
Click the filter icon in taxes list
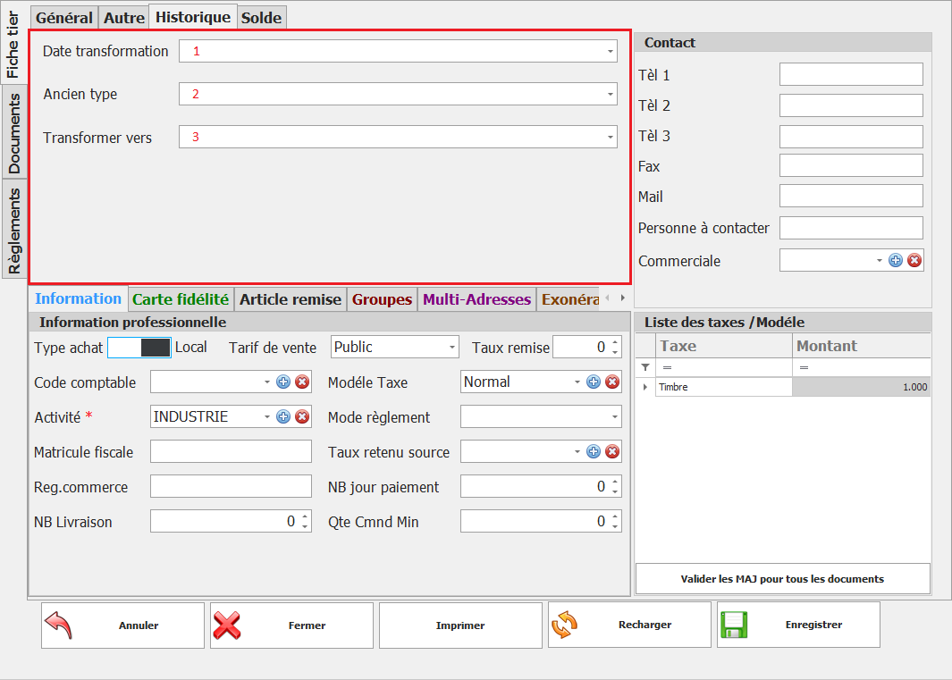(x=645, y=367)
